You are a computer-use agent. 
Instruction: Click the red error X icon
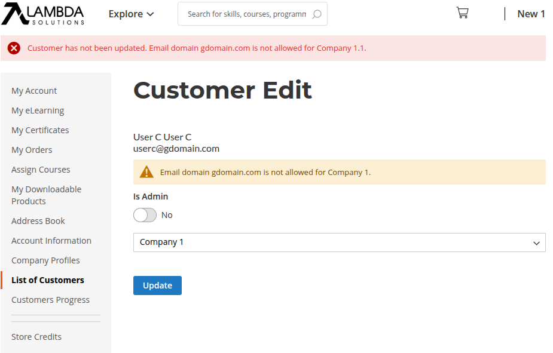point(14,48)
